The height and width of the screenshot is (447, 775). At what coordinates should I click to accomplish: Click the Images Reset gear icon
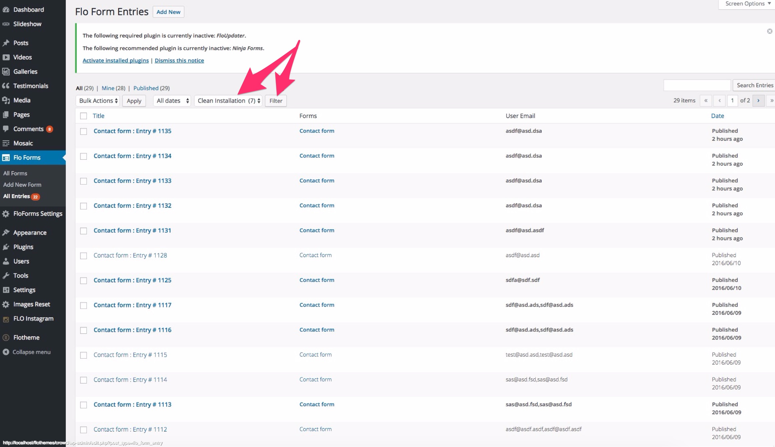tap(6, 304)
